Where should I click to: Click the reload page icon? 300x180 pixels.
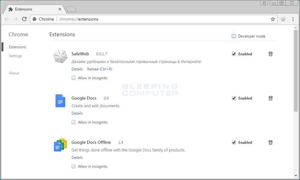pos(24,19)
